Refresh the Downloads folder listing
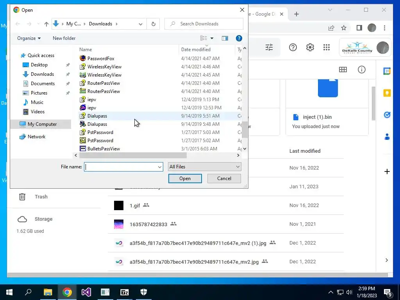The width and height of the screenshot is (400, 300). coord(153,24)
